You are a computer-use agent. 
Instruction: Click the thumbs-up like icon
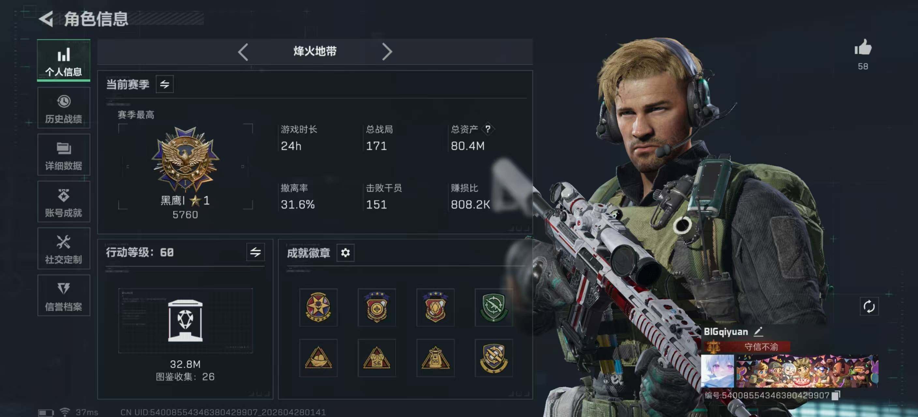(x=863, y=47)
